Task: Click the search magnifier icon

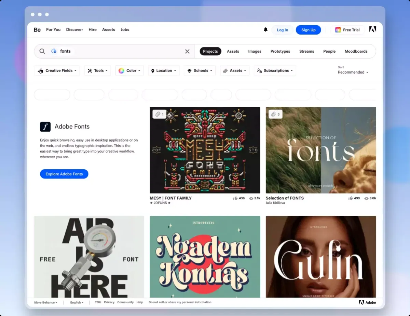Action: [42, 51]
